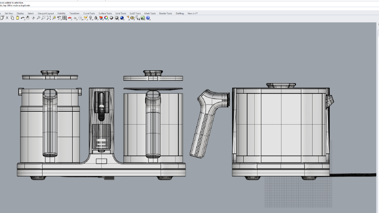Select the Zoom Window tool
Viewport: 379px width, 213px height.
coord(43,18)
